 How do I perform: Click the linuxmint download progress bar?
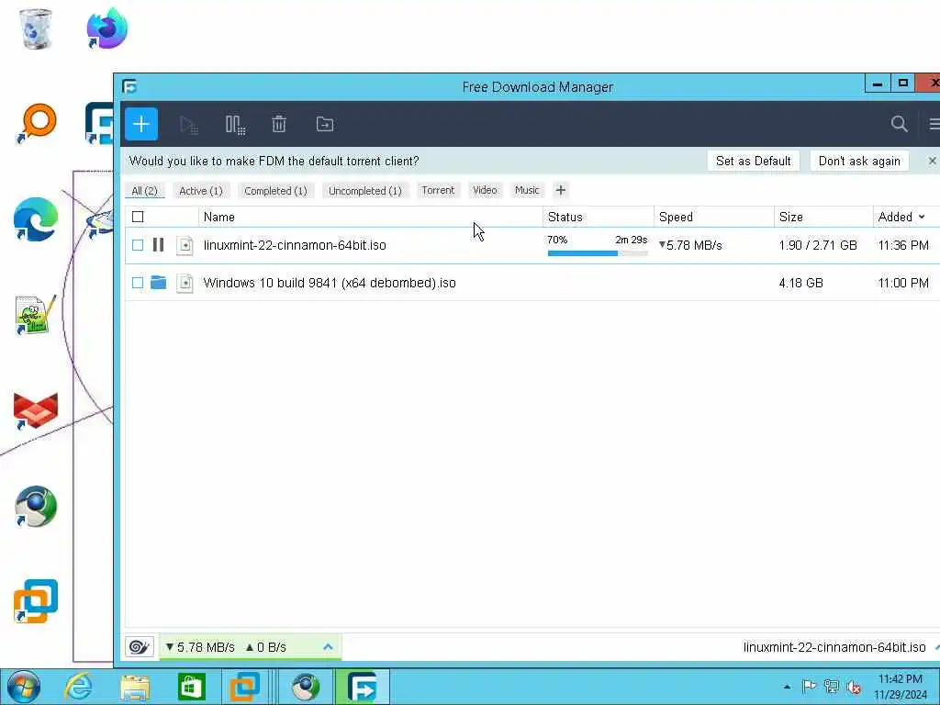597,253
